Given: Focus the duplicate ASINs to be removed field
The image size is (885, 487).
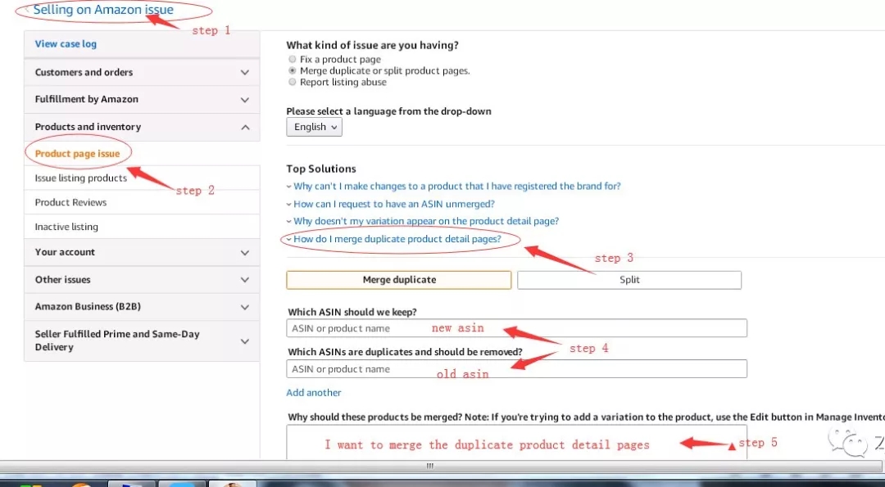Looking at the screenshot, I should coord(516,368).
